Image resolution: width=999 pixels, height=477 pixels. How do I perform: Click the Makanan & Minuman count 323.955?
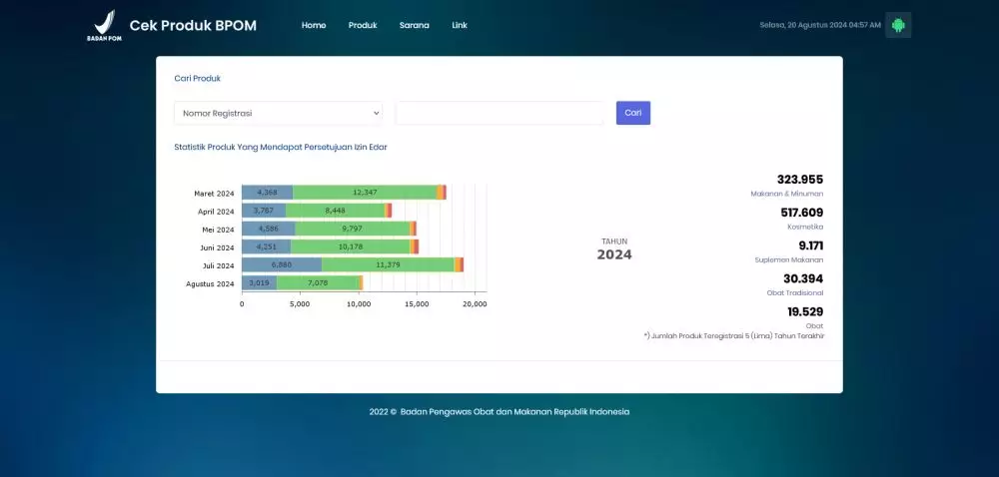click(799, 180)
